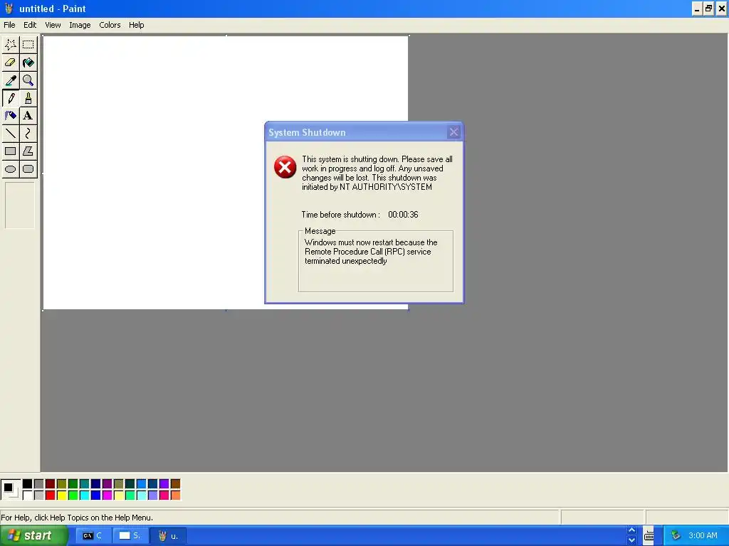Click the taskbar clock showing 3:00 AM
729x546 pixels.
click(703, 535)
